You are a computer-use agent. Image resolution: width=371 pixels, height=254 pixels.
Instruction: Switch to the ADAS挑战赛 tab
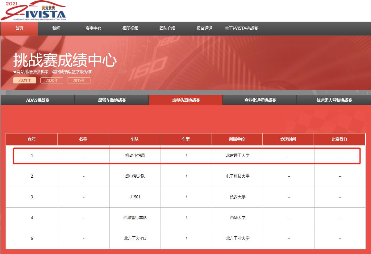(38, 100)
